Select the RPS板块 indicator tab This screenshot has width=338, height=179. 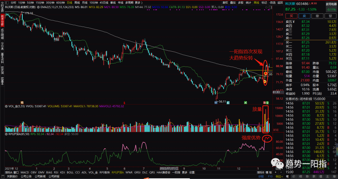click(x=105, y=172)
